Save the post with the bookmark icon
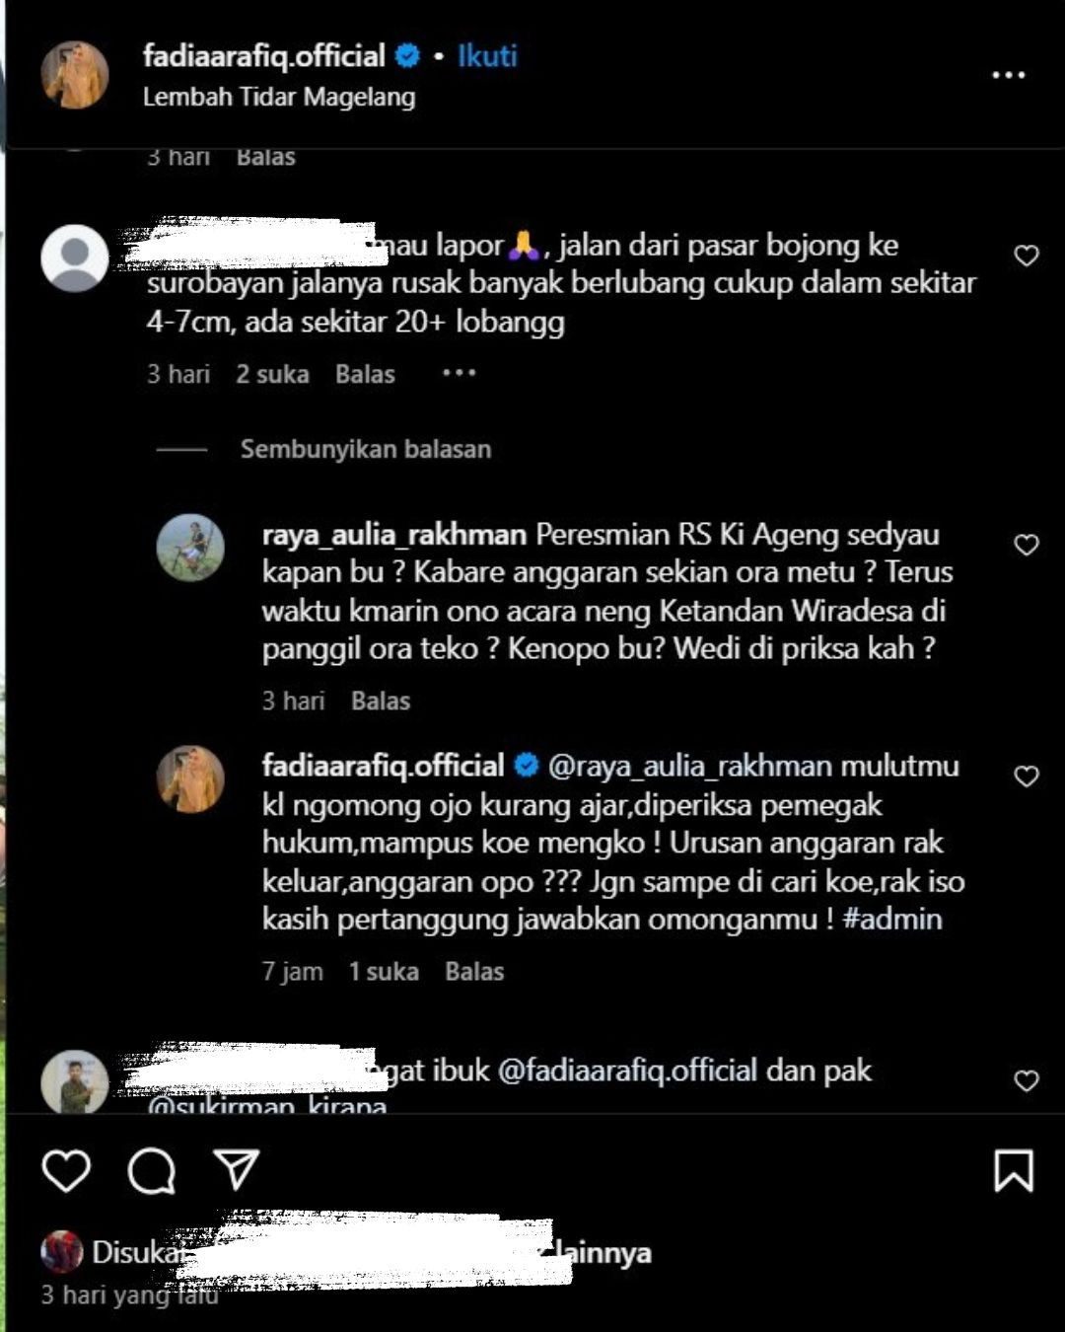 [x=1014, y=1170]
